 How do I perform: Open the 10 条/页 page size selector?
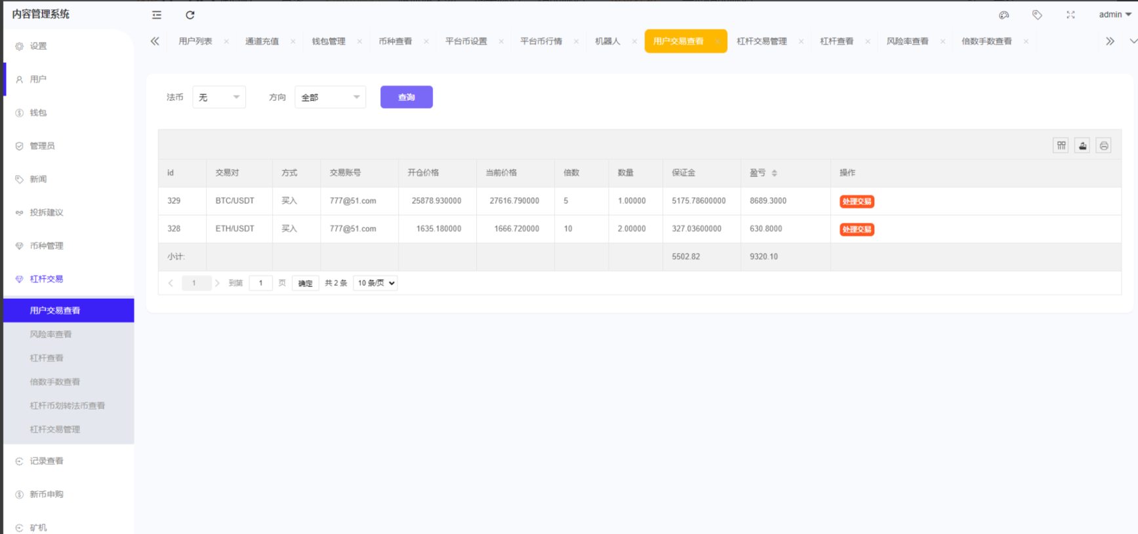375,283
